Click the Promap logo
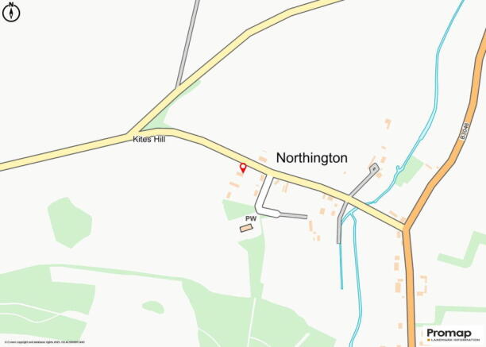Viewport: 486px width, 347px height. pyautogui.click(x=449, y=333)
